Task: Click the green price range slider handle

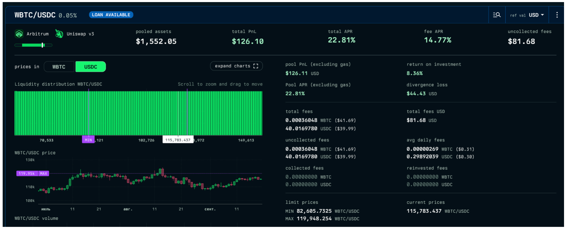Action: point(43,45)
